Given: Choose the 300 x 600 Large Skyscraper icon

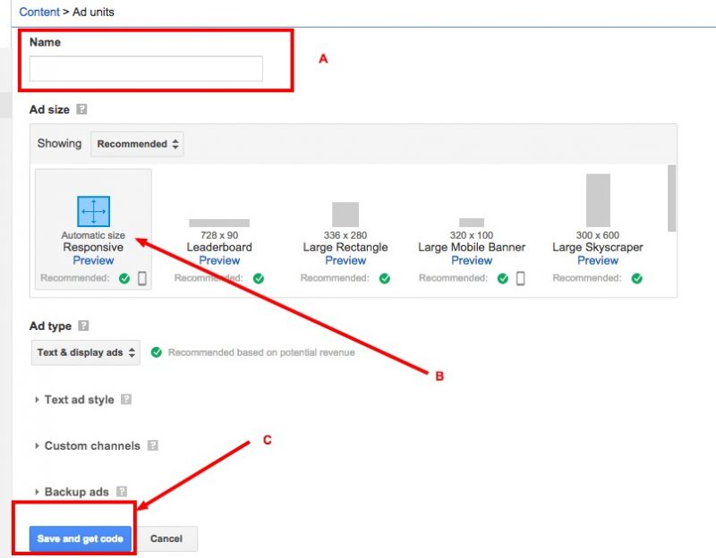Looking at the screenshot, I should 598,200.
